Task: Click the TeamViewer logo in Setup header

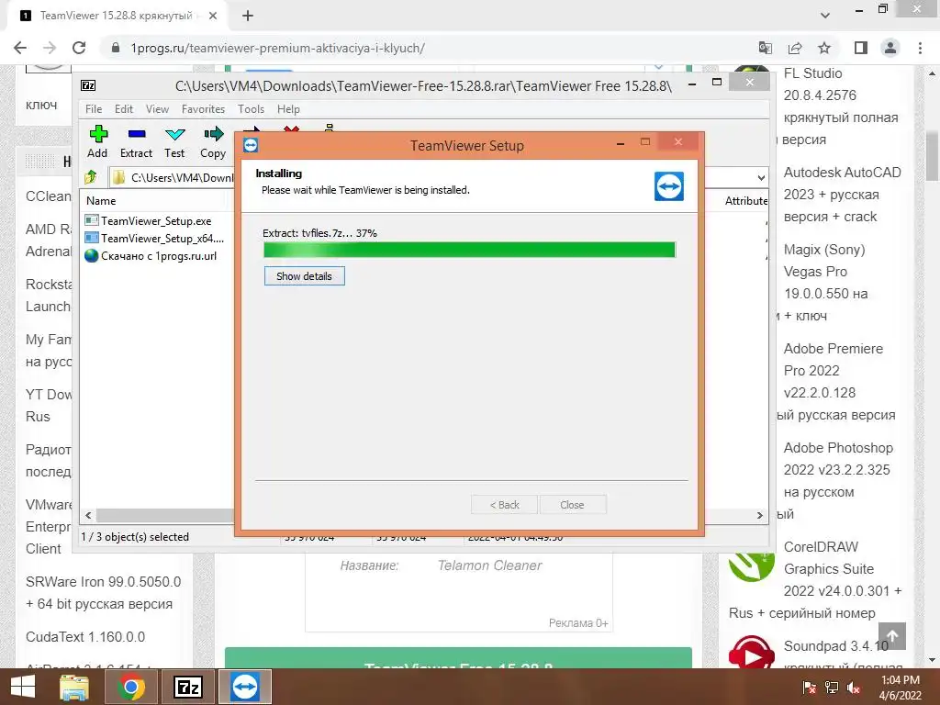Action: pos(669,186)
